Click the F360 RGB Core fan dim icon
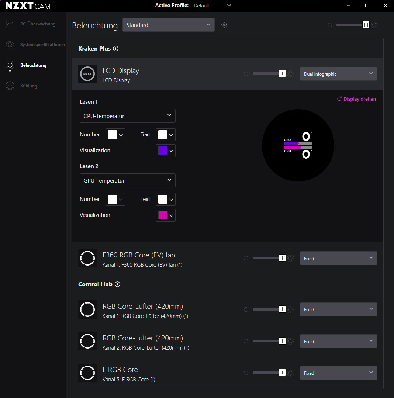Image resolution: width=394 pixels, height=398 pixels. pyautogui.click(x=246, y=258)
